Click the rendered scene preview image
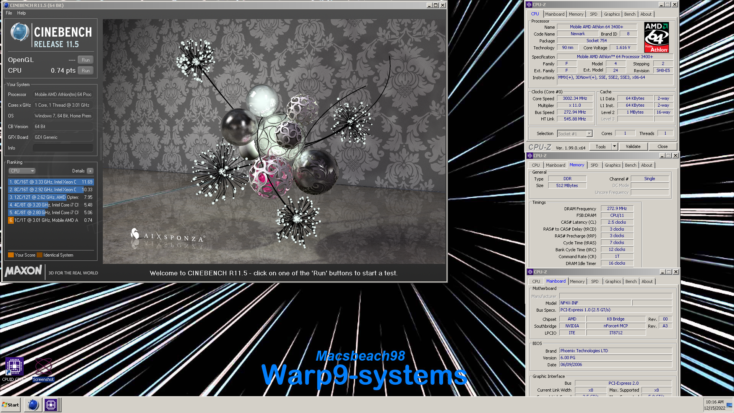734x413 pixels. (x=274, y=141)
